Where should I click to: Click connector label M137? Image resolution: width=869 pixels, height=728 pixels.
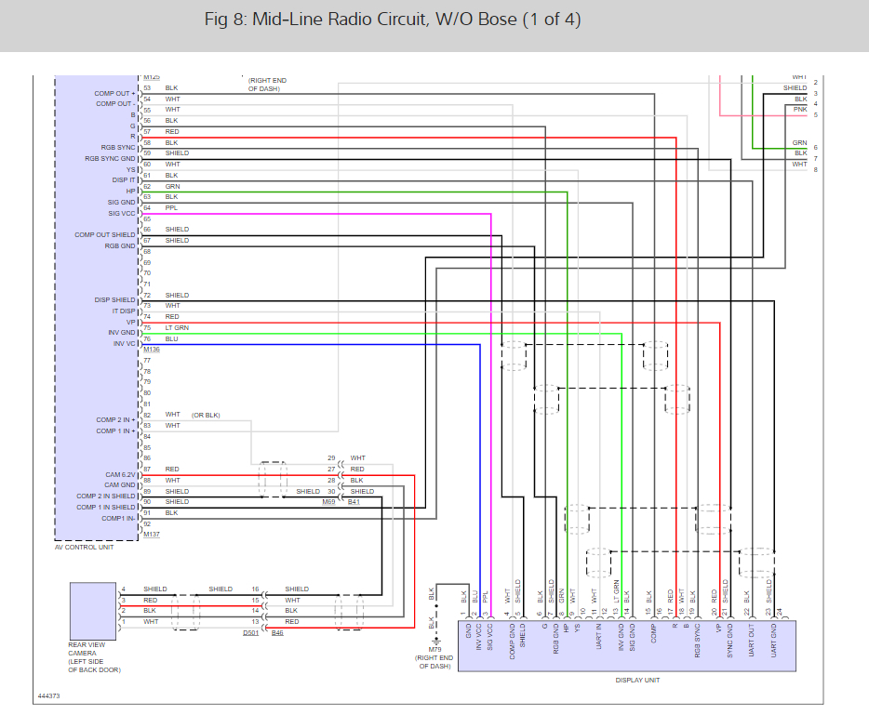click(152, 535)
